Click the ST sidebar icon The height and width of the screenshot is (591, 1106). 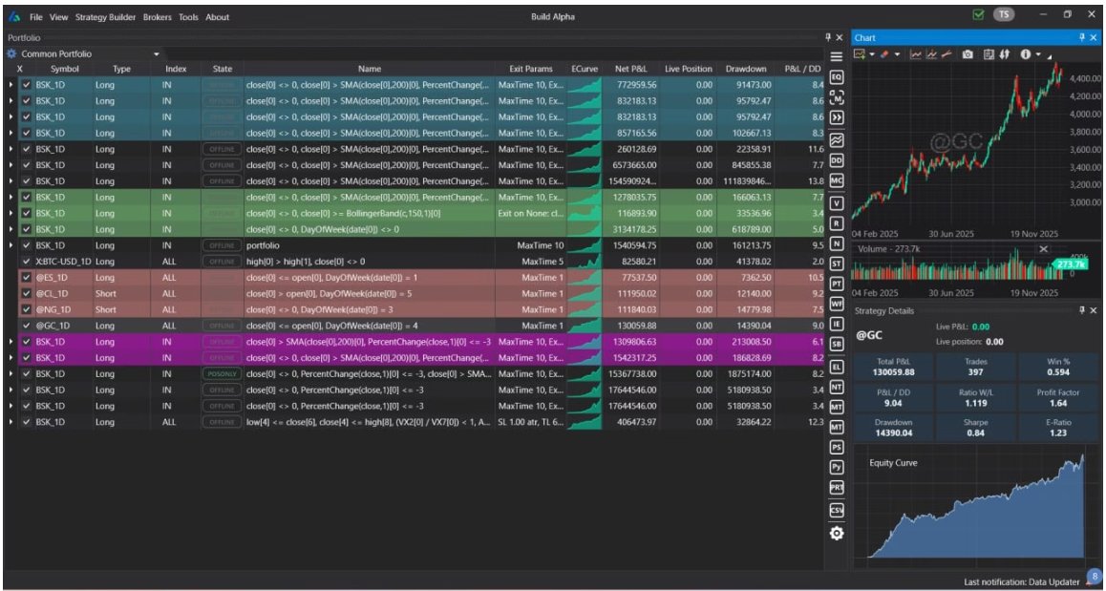pyautogui.click(x=837, y=264)
